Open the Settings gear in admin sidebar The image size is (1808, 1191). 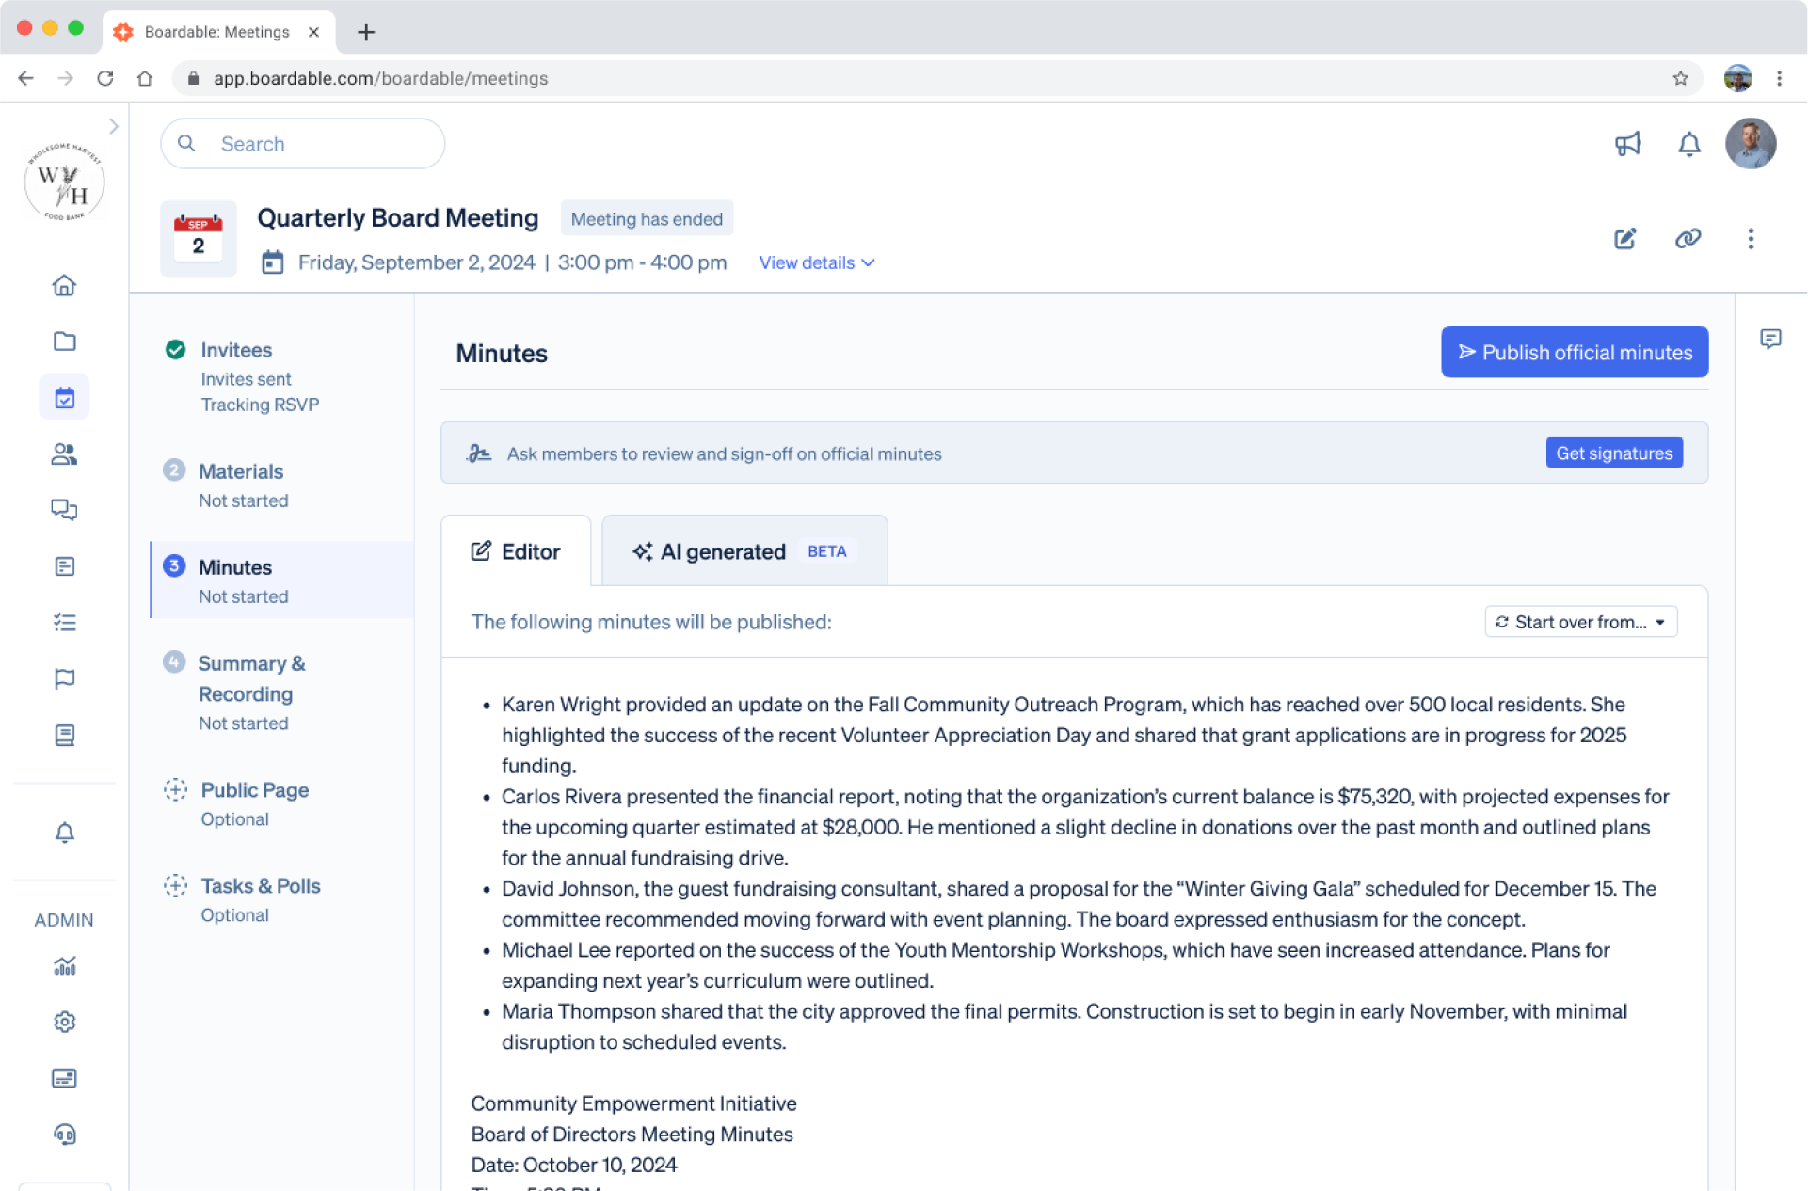pos(64,1022)
